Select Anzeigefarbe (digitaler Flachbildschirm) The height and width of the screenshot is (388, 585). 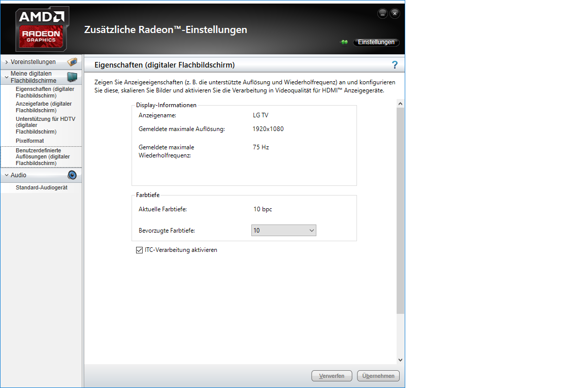pos(44,107)
